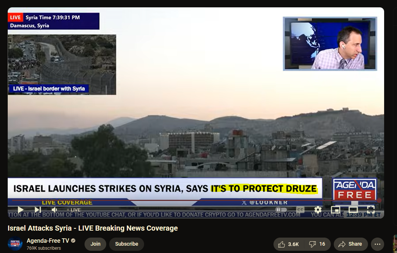Click the red video progress bar
The width and height of the screenshot is (397, 253).
pos(195,201)
